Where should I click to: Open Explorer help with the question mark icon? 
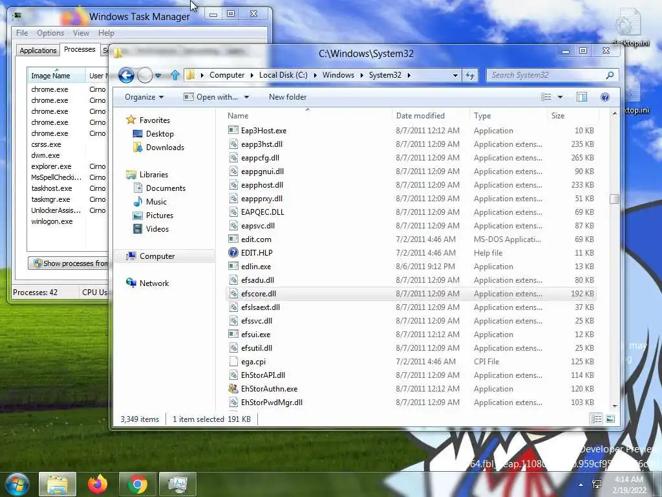pyautogui.click(x=604, y=97)
